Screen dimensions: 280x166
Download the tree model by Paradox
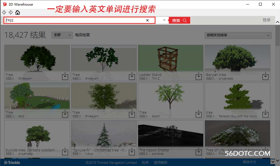point(265,114)
